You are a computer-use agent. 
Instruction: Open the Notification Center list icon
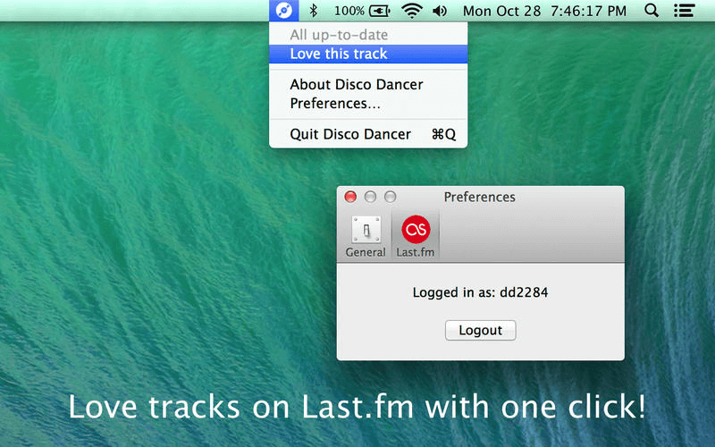tap(684, 11)
